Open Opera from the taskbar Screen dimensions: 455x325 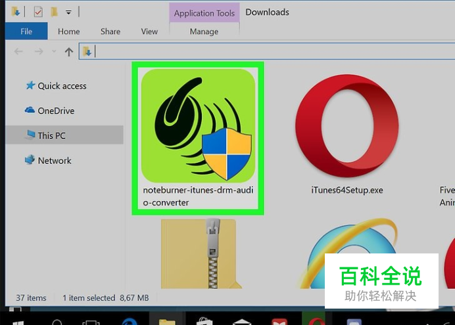pos(316,320)
